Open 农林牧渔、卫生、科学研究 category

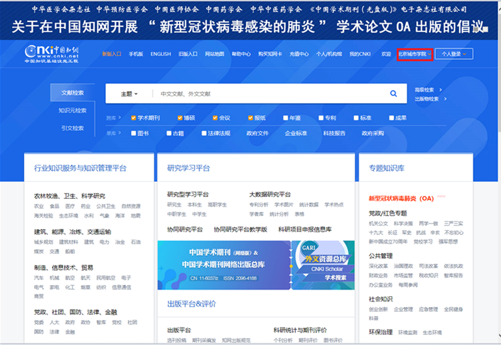(x=70, y=196)
